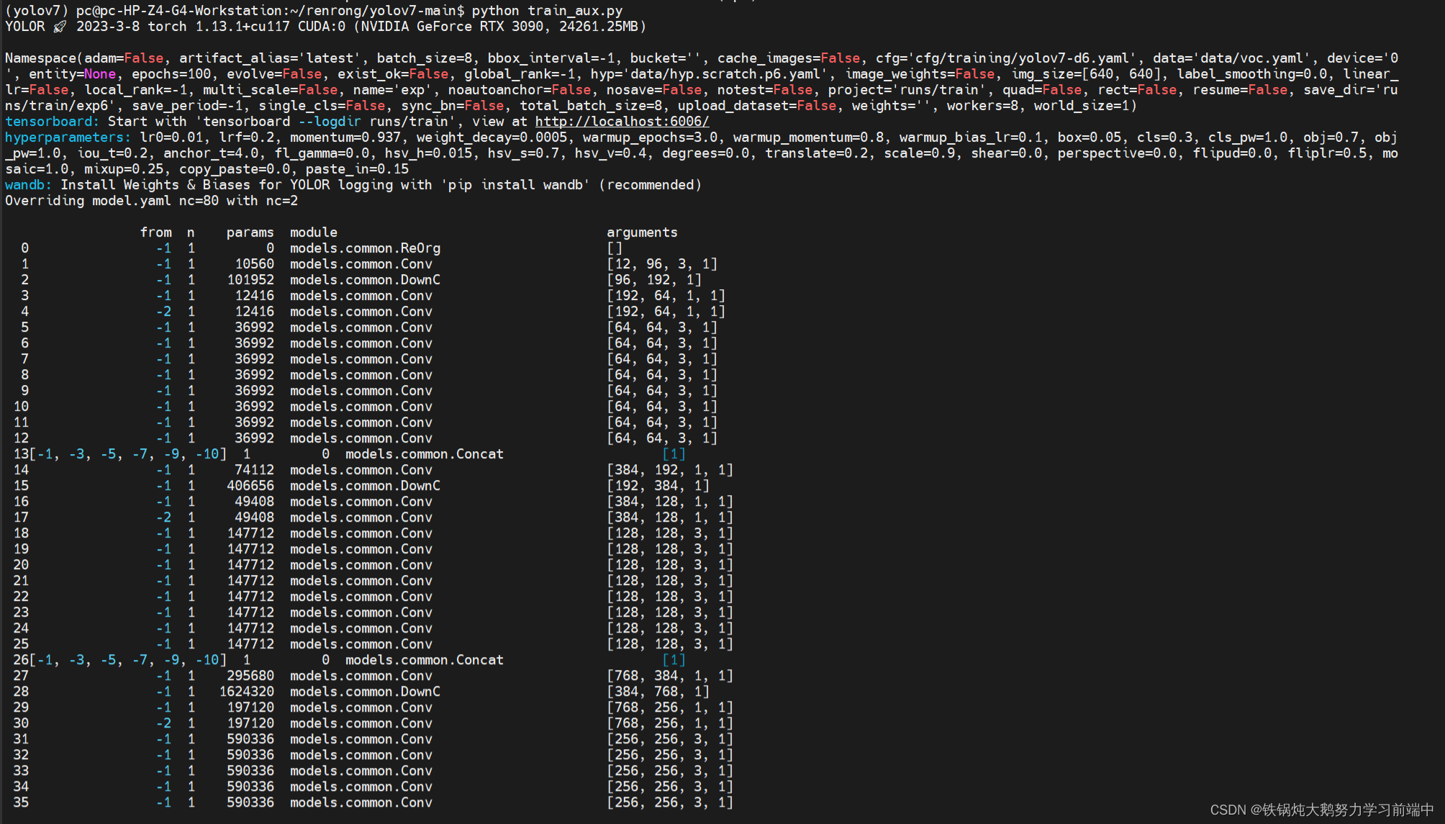Click the row number 13 index
Screen dimensions: 1445x824
[x=21, y=454]
